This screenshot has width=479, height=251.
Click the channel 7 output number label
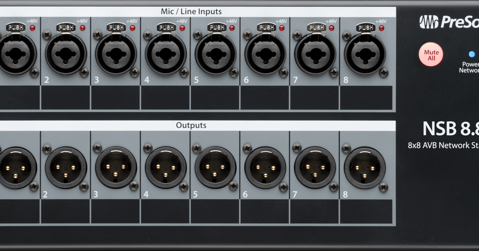pos(295,194)
